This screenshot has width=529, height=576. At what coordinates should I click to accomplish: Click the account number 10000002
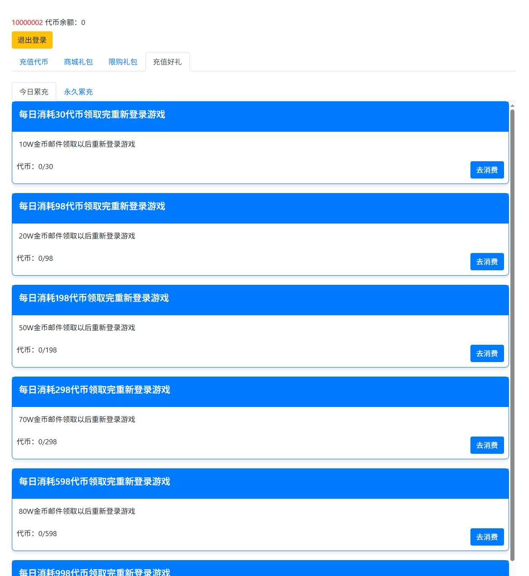[x=25, y=21]
